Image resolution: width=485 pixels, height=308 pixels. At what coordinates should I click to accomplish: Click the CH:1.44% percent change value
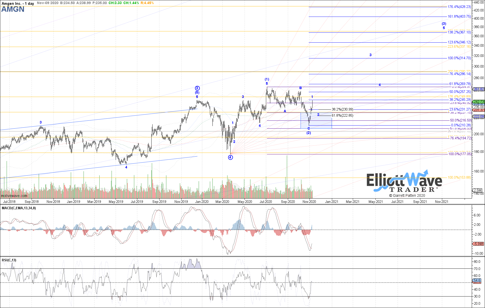pos(131,3)
